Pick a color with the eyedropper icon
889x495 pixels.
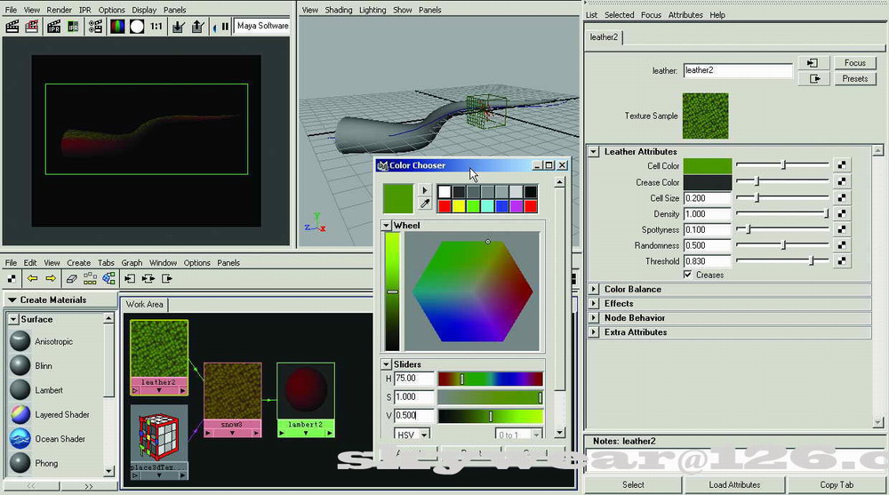tap(425, 204)
